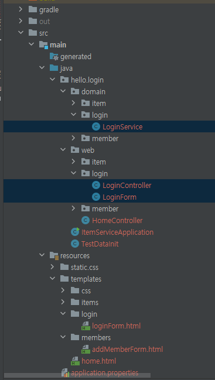Click the horizontal scrollbar at bottom
This screenshot has width=215, height=380.
(x=77, y=375)
